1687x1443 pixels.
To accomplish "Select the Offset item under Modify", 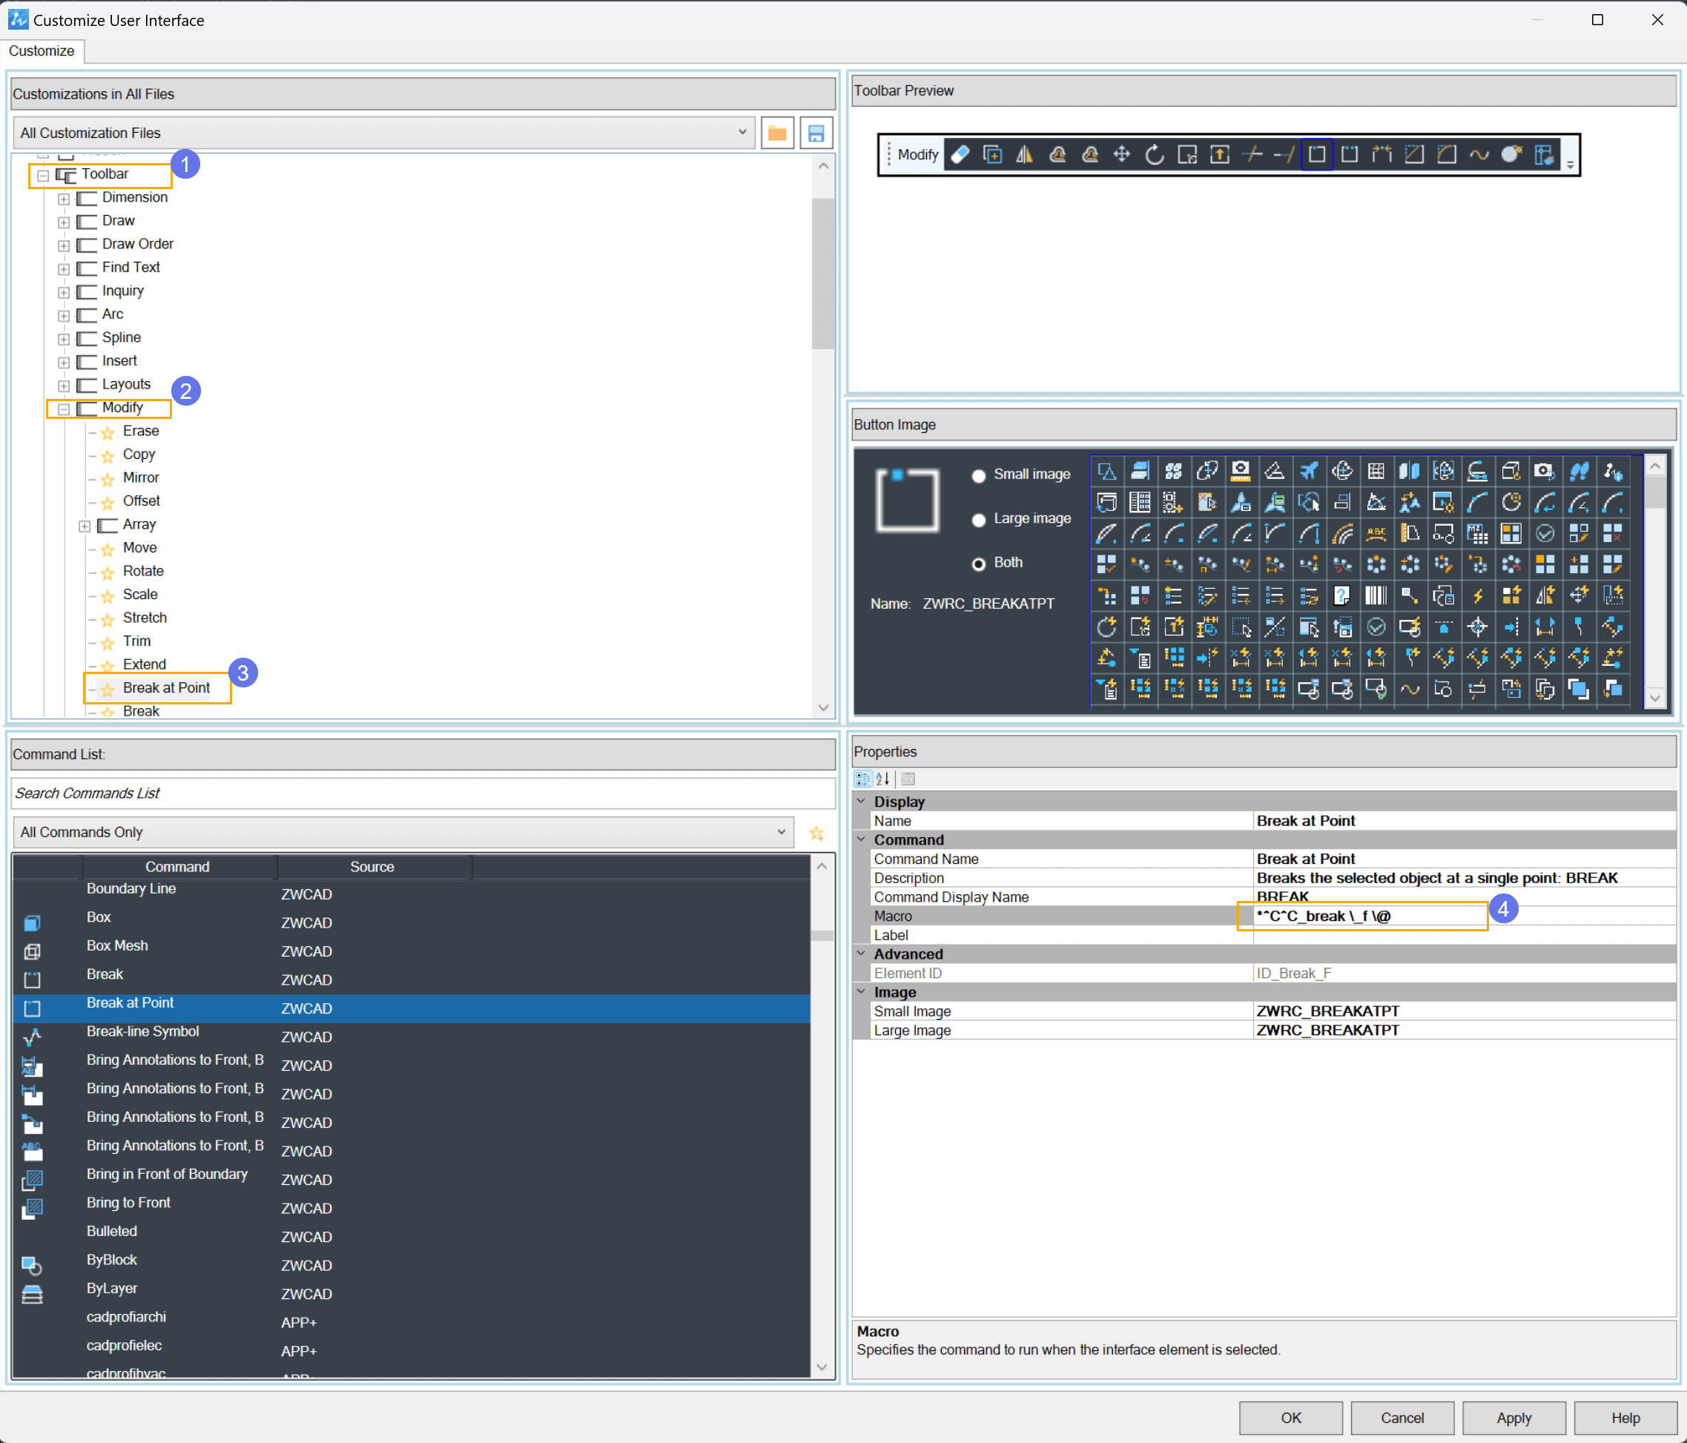I will click(x=142, y=501).
